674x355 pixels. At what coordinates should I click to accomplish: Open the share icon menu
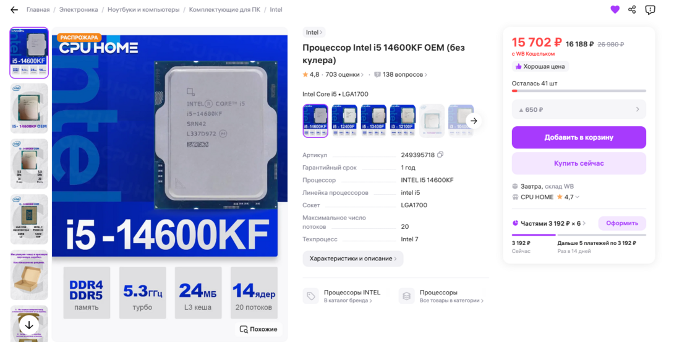pyautogui.click(x=632, y=9)
